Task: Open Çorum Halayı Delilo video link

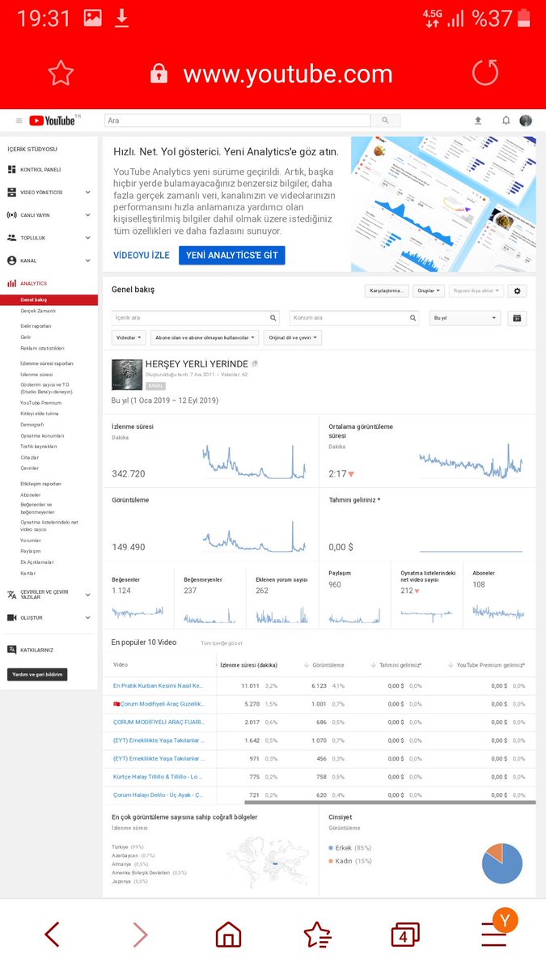Action: (x=158, y=795)
